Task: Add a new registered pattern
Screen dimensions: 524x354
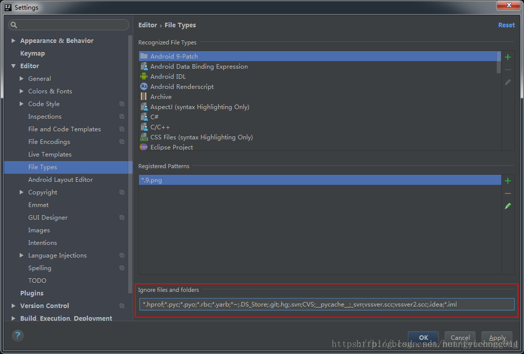Action: (508, 181)
